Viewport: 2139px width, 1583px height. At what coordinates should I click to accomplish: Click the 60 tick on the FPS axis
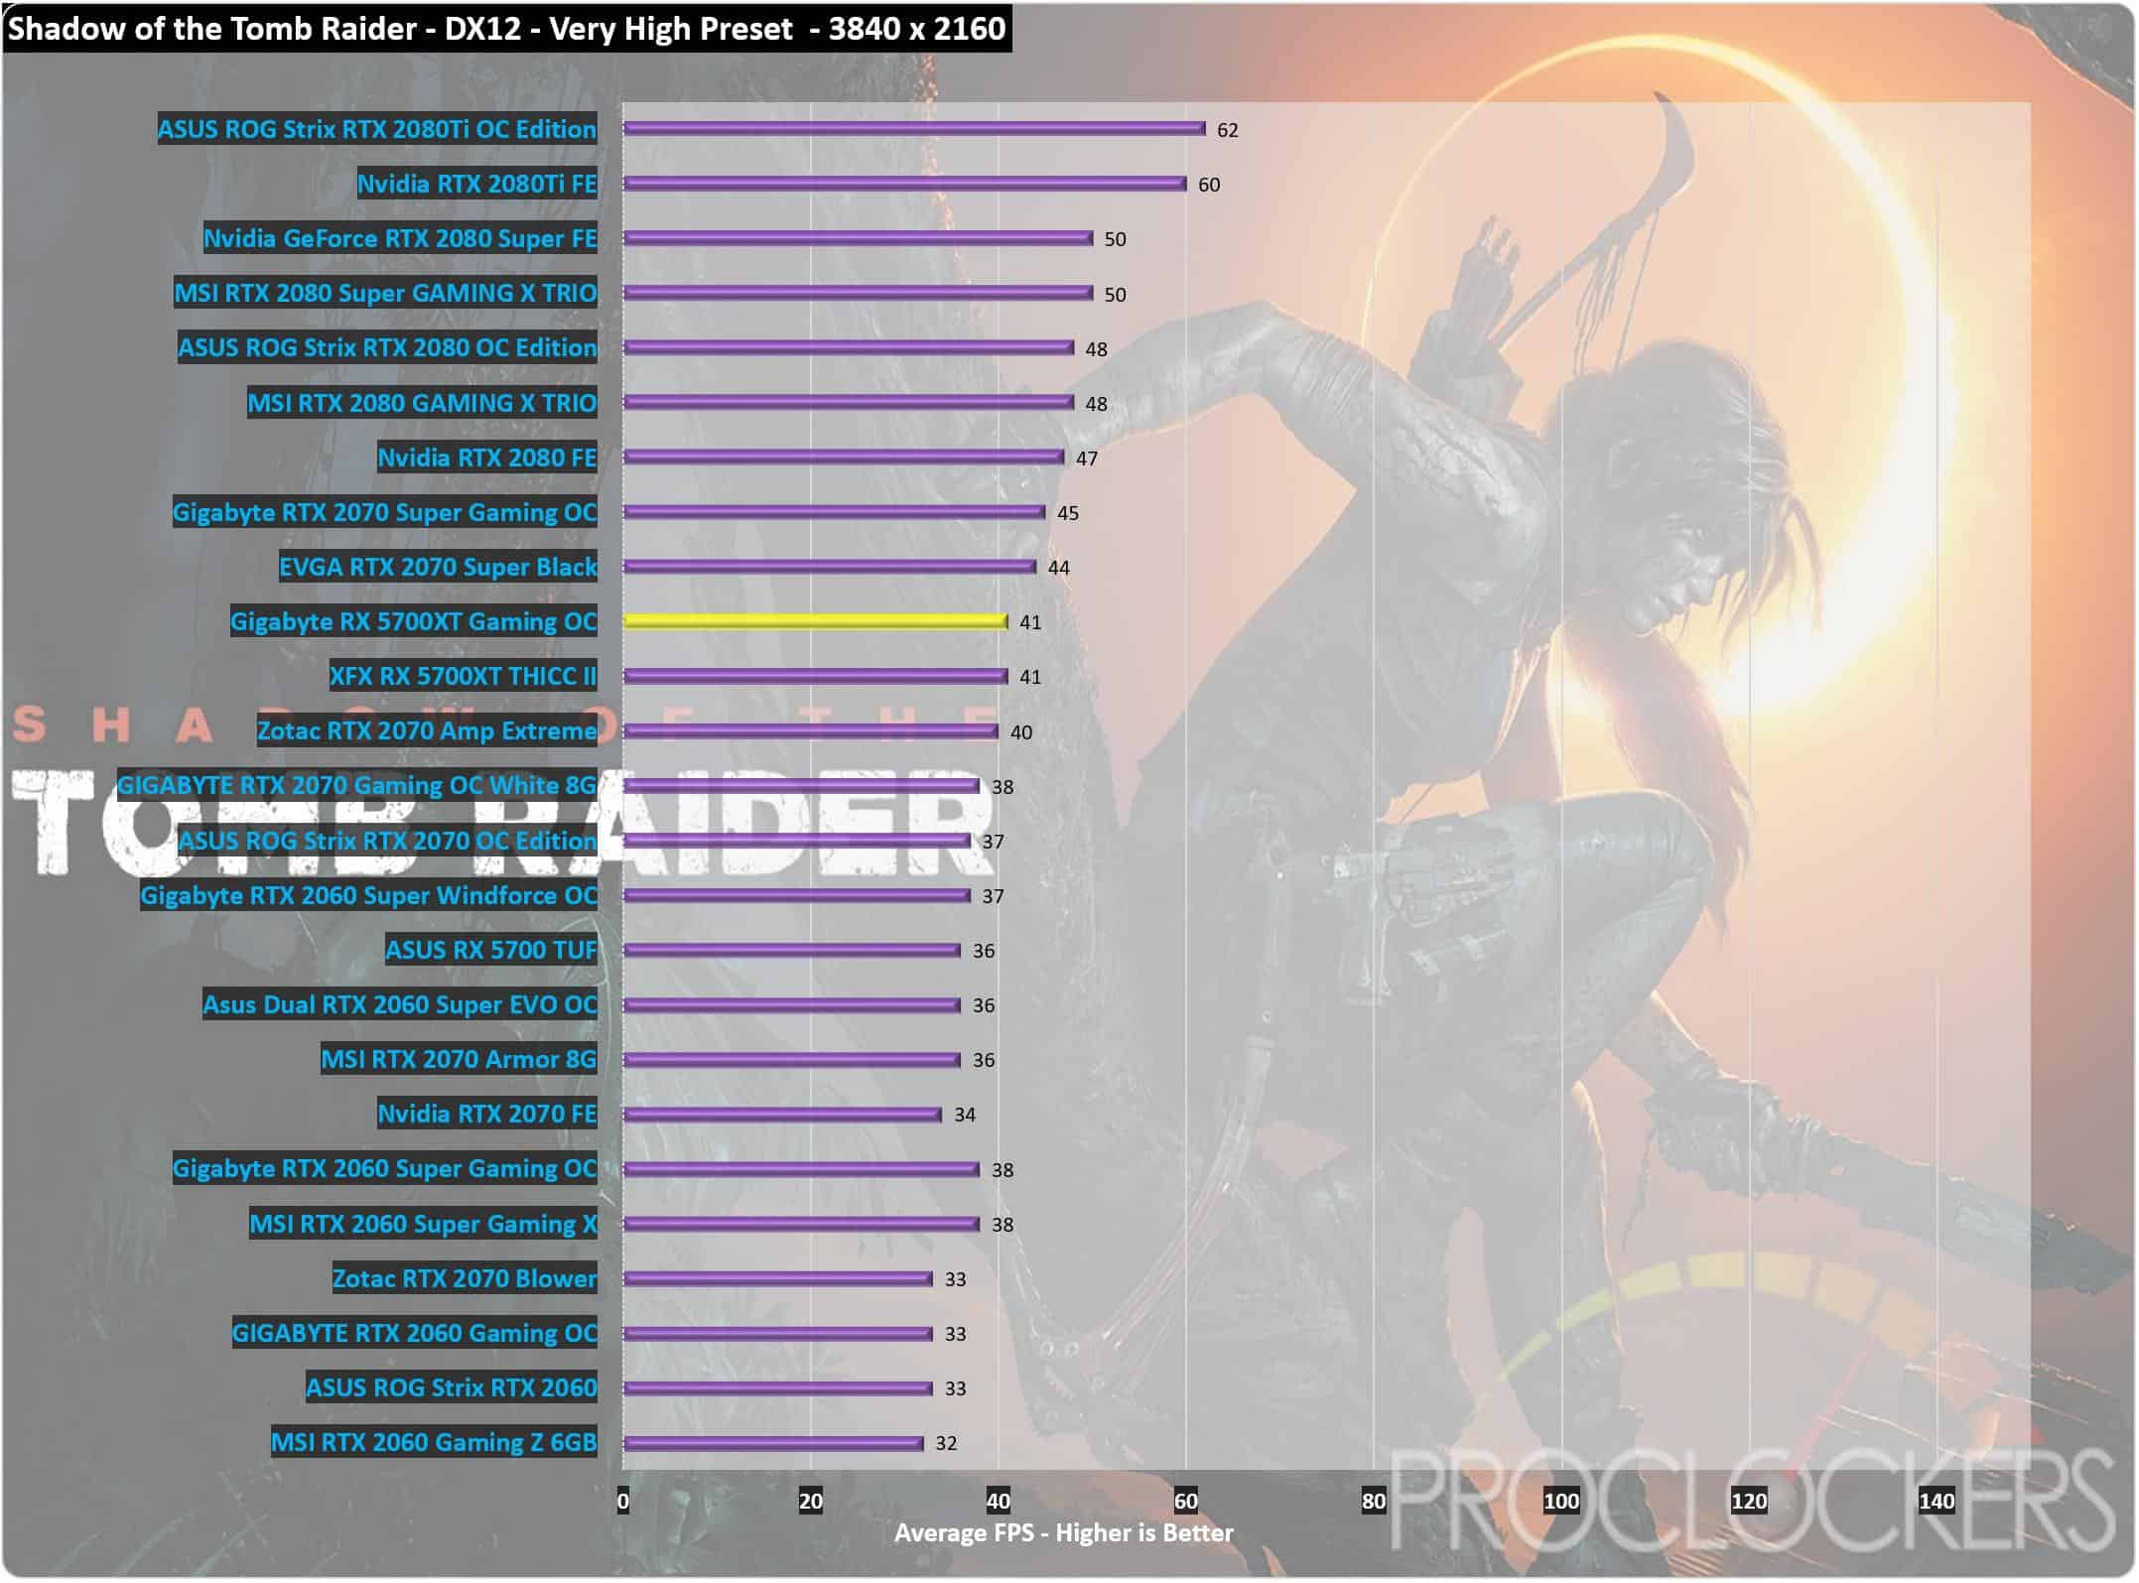pyautogui.click(x=1186, y=1502)
